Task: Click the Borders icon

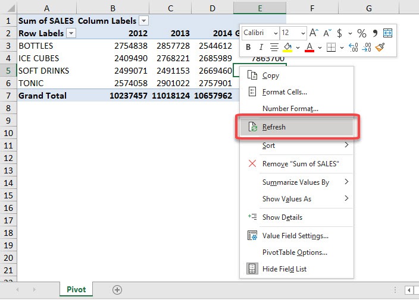Action: coord(331,47)
